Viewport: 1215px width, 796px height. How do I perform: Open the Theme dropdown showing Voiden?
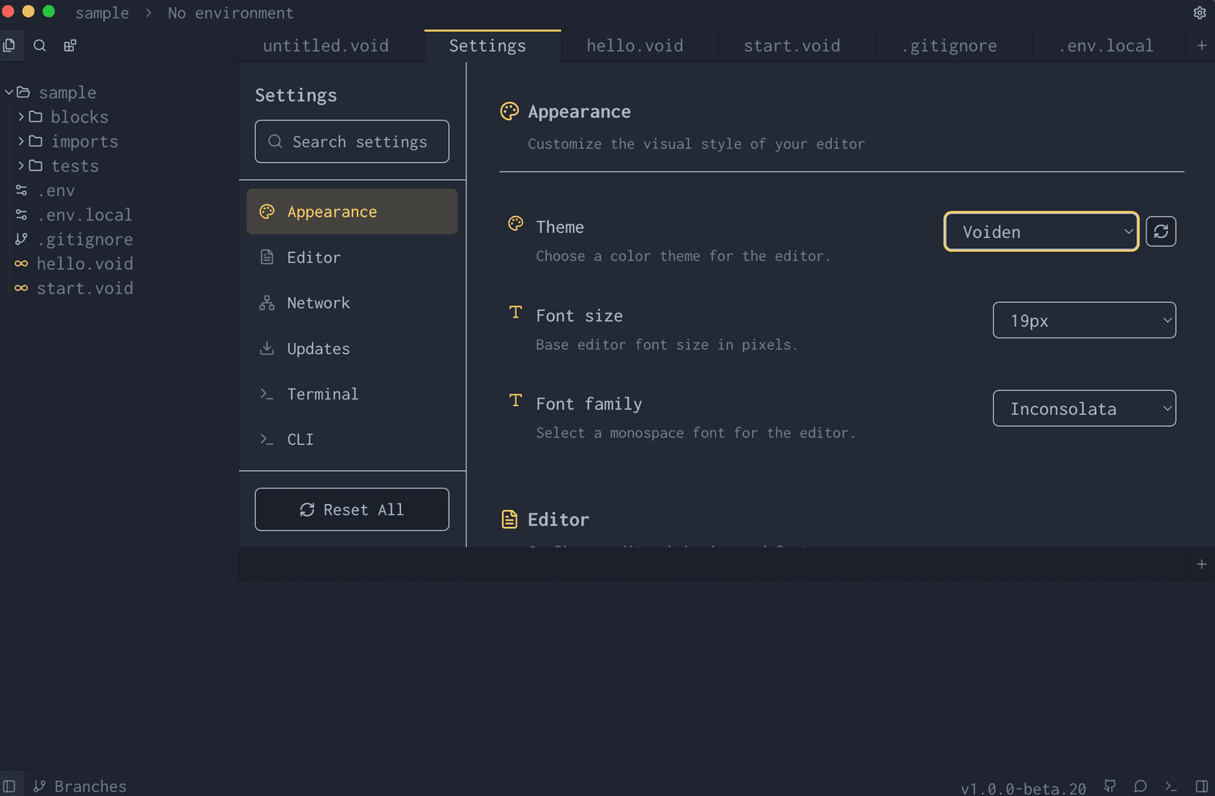point(1040,231)
